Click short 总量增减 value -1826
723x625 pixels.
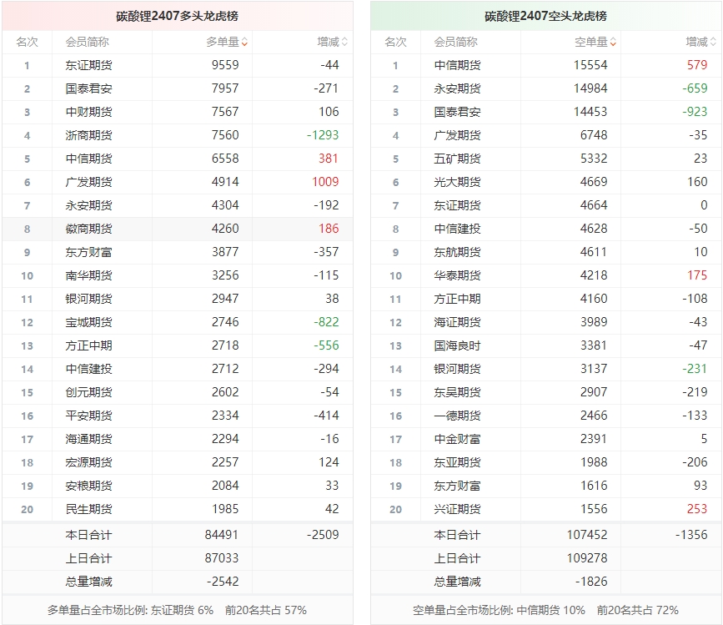click(x=591, y=582)
